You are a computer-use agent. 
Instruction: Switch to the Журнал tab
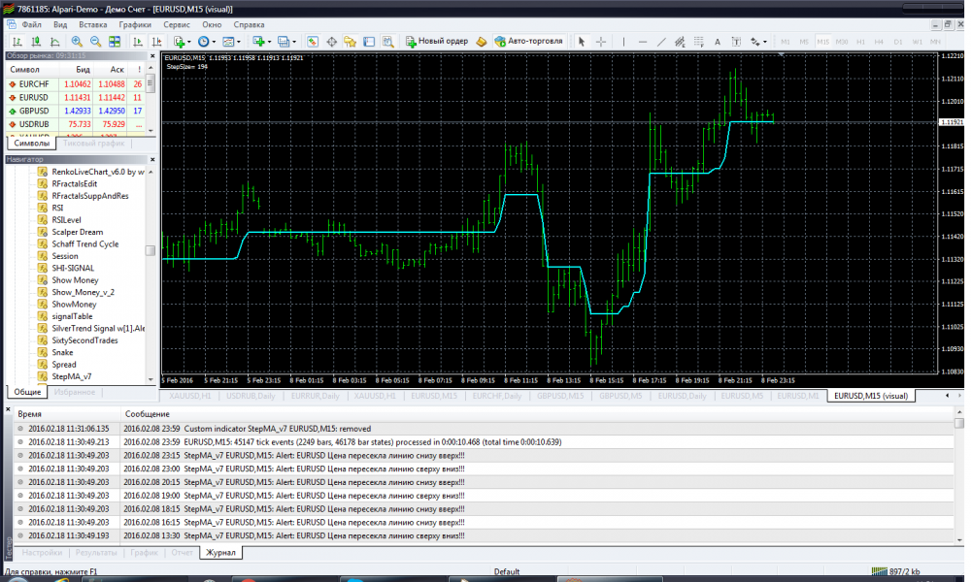(218, 552)
